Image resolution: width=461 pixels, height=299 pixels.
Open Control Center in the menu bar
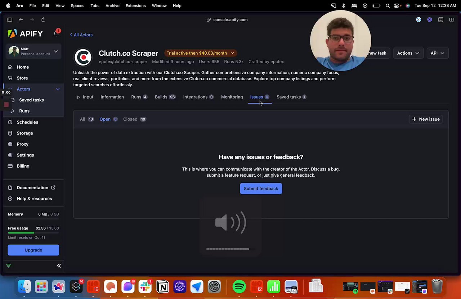397,6
